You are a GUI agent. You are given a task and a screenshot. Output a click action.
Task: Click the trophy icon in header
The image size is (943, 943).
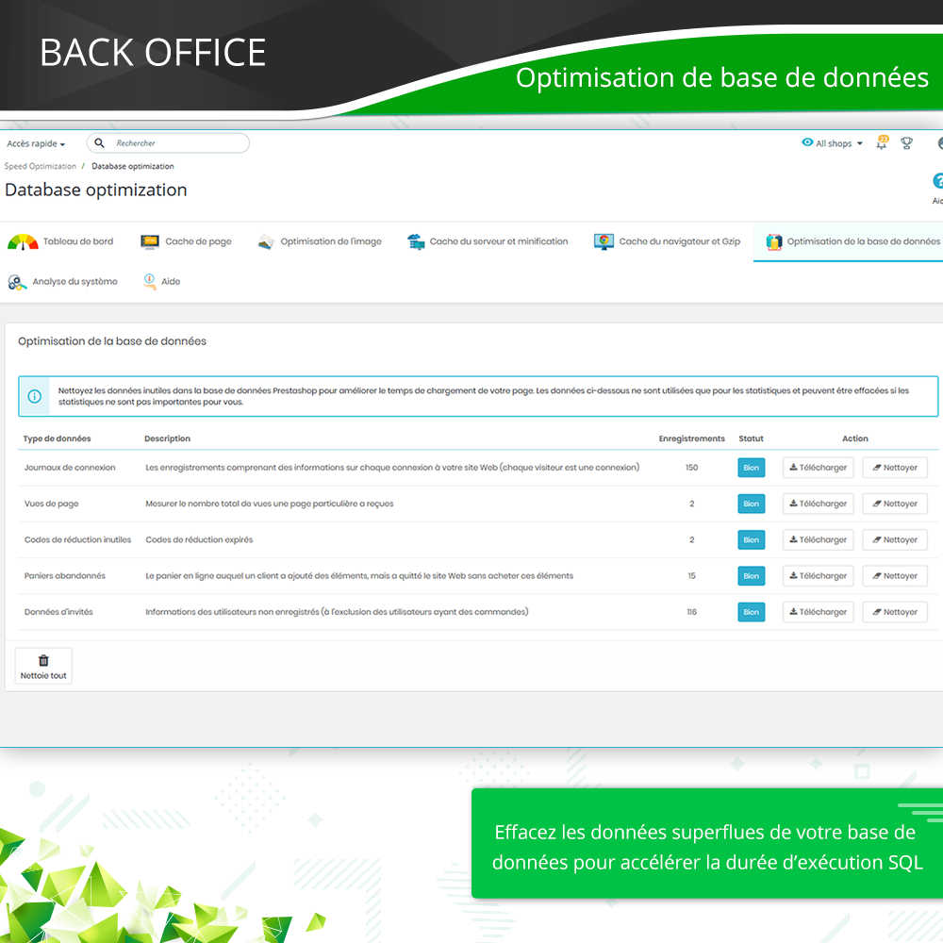click(x=906, y=143)
